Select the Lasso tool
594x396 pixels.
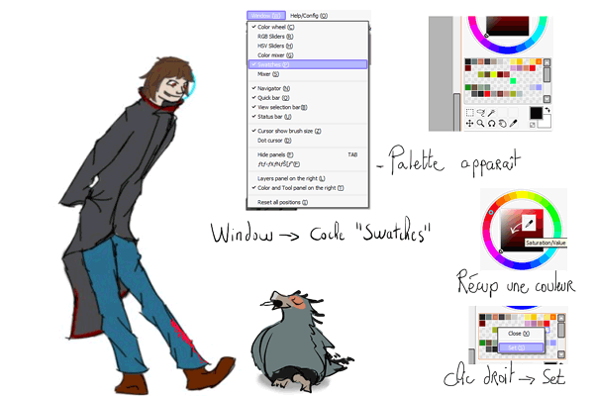coord(480,113)
